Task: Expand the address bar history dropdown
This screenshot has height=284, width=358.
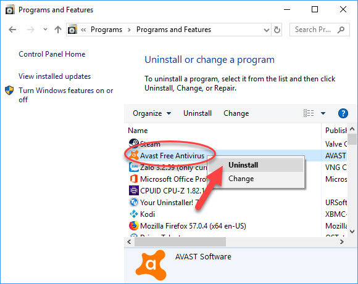Action: pos(266,30)
